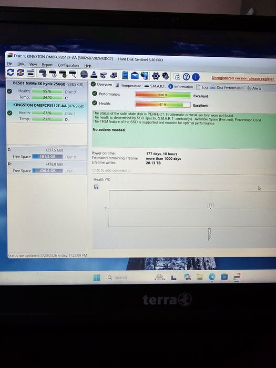Image resolution: width=276 pixels, height=368 pixels.
Task: Click the C: free space 191.3 GB bar
Action: [x=47, y=157]
